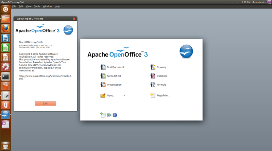Focus the OpenOffice launcher in the dock

5,115
